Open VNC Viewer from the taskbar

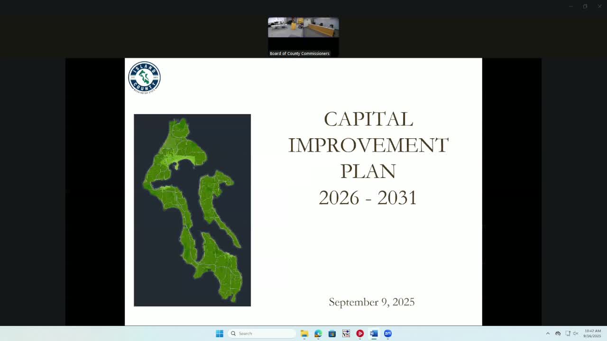346,333
